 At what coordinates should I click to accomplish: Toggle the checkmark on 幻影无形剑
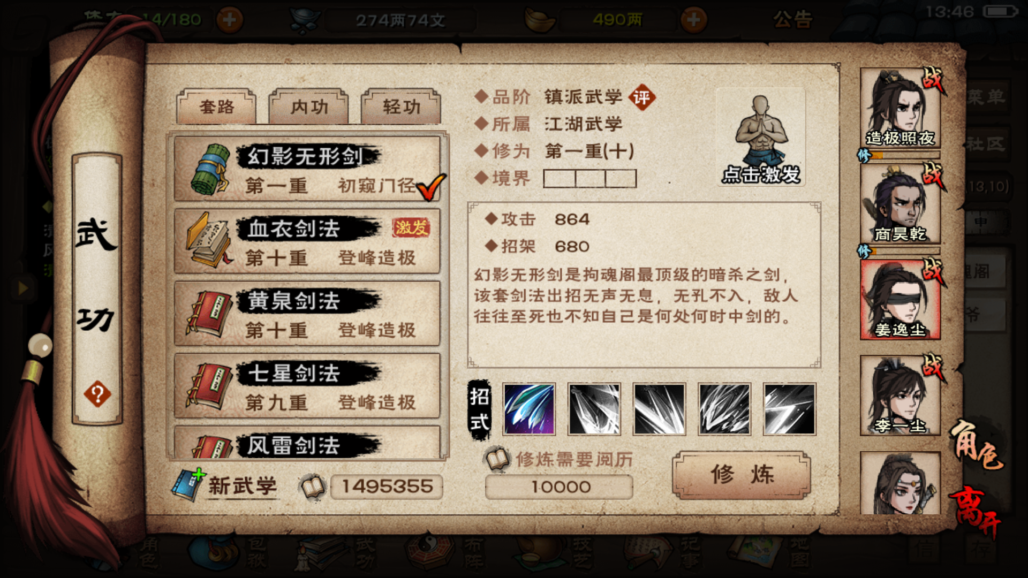pyautogui.click(x=430, y=187)
